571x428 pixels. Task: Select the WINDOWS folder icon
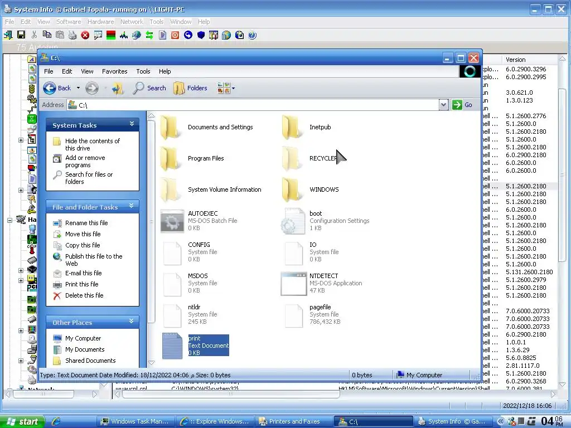292,189
